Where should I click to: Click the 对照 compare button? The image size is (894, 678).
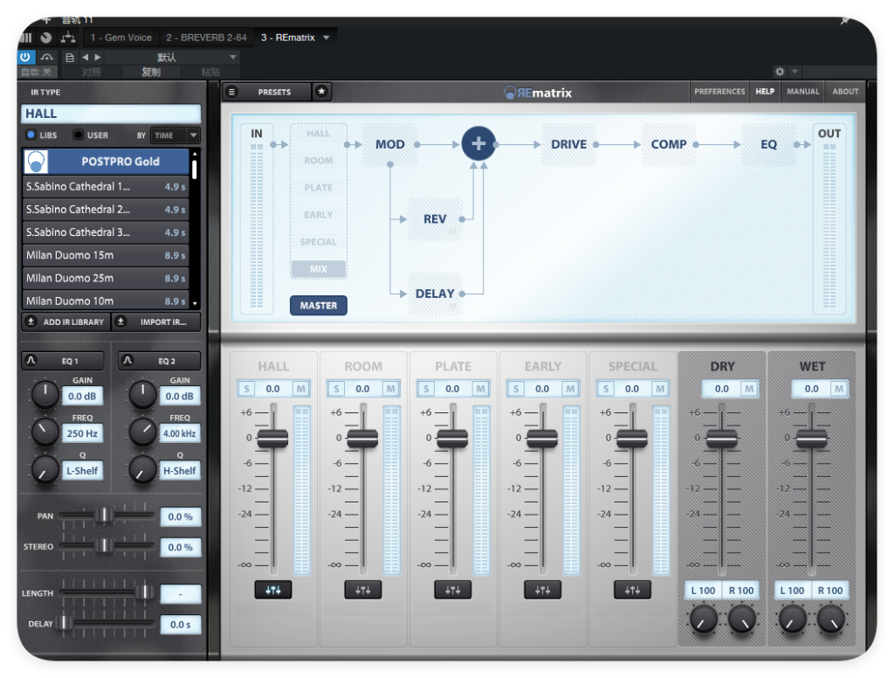tap(91, 72)
